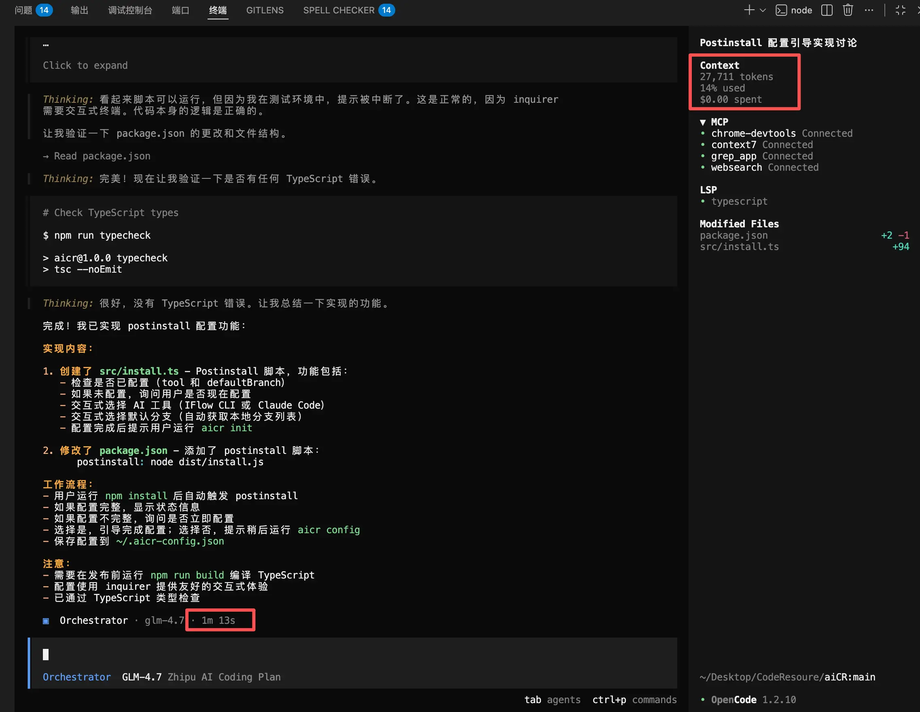Kill terminal with the trash icon
The image size is (920, 712).
[848, 10]
